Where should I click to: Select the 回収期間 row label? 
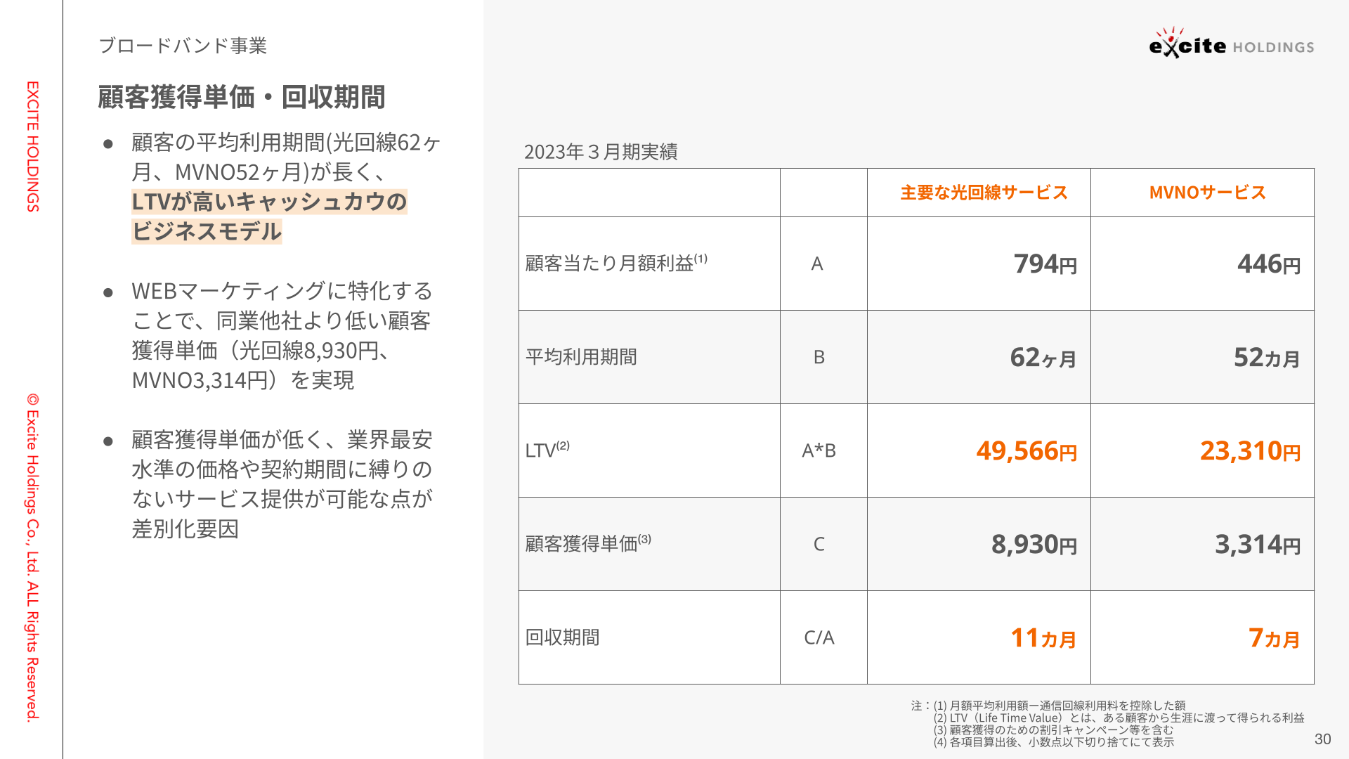(562, 637)
